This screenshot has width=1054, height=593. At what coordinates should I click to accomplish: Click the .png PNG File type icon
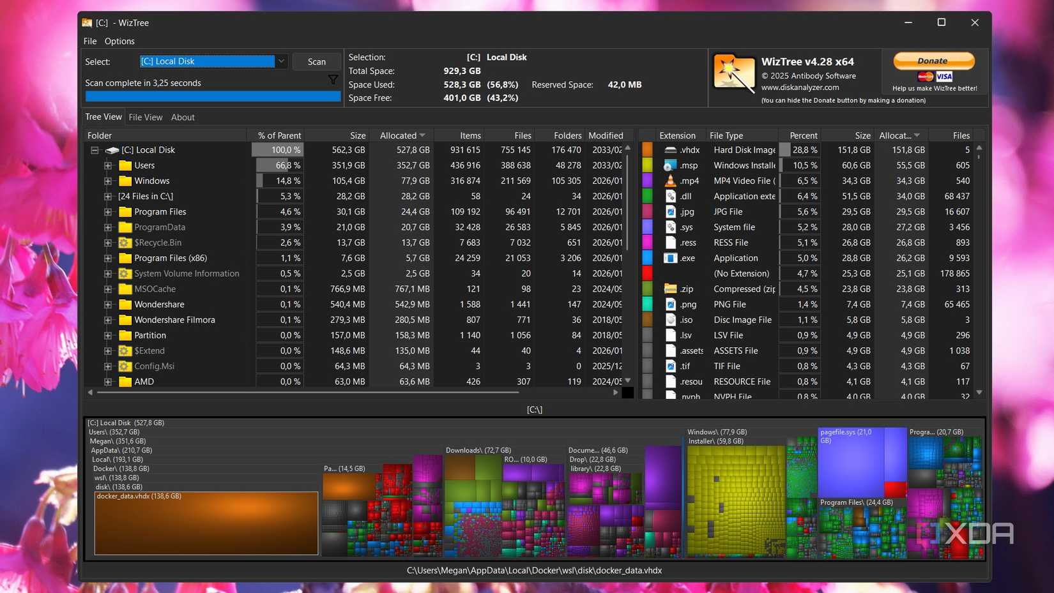pyautogui.click(x=670, y=304)
